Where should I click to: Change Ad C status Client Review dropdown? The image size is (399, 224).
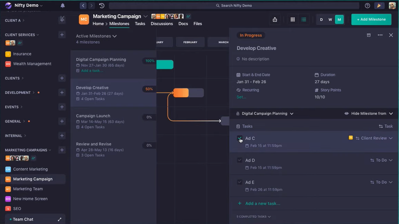point(374,138)
